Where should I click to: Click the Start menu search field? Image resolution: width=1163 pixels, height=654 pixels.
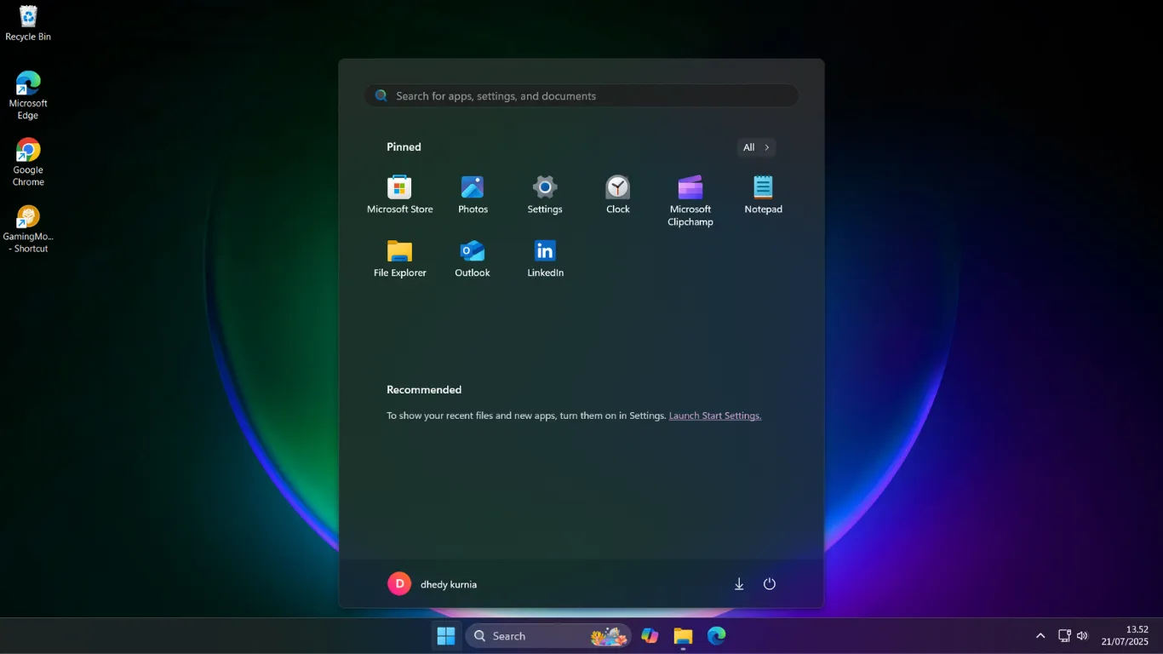pos(581,96)
